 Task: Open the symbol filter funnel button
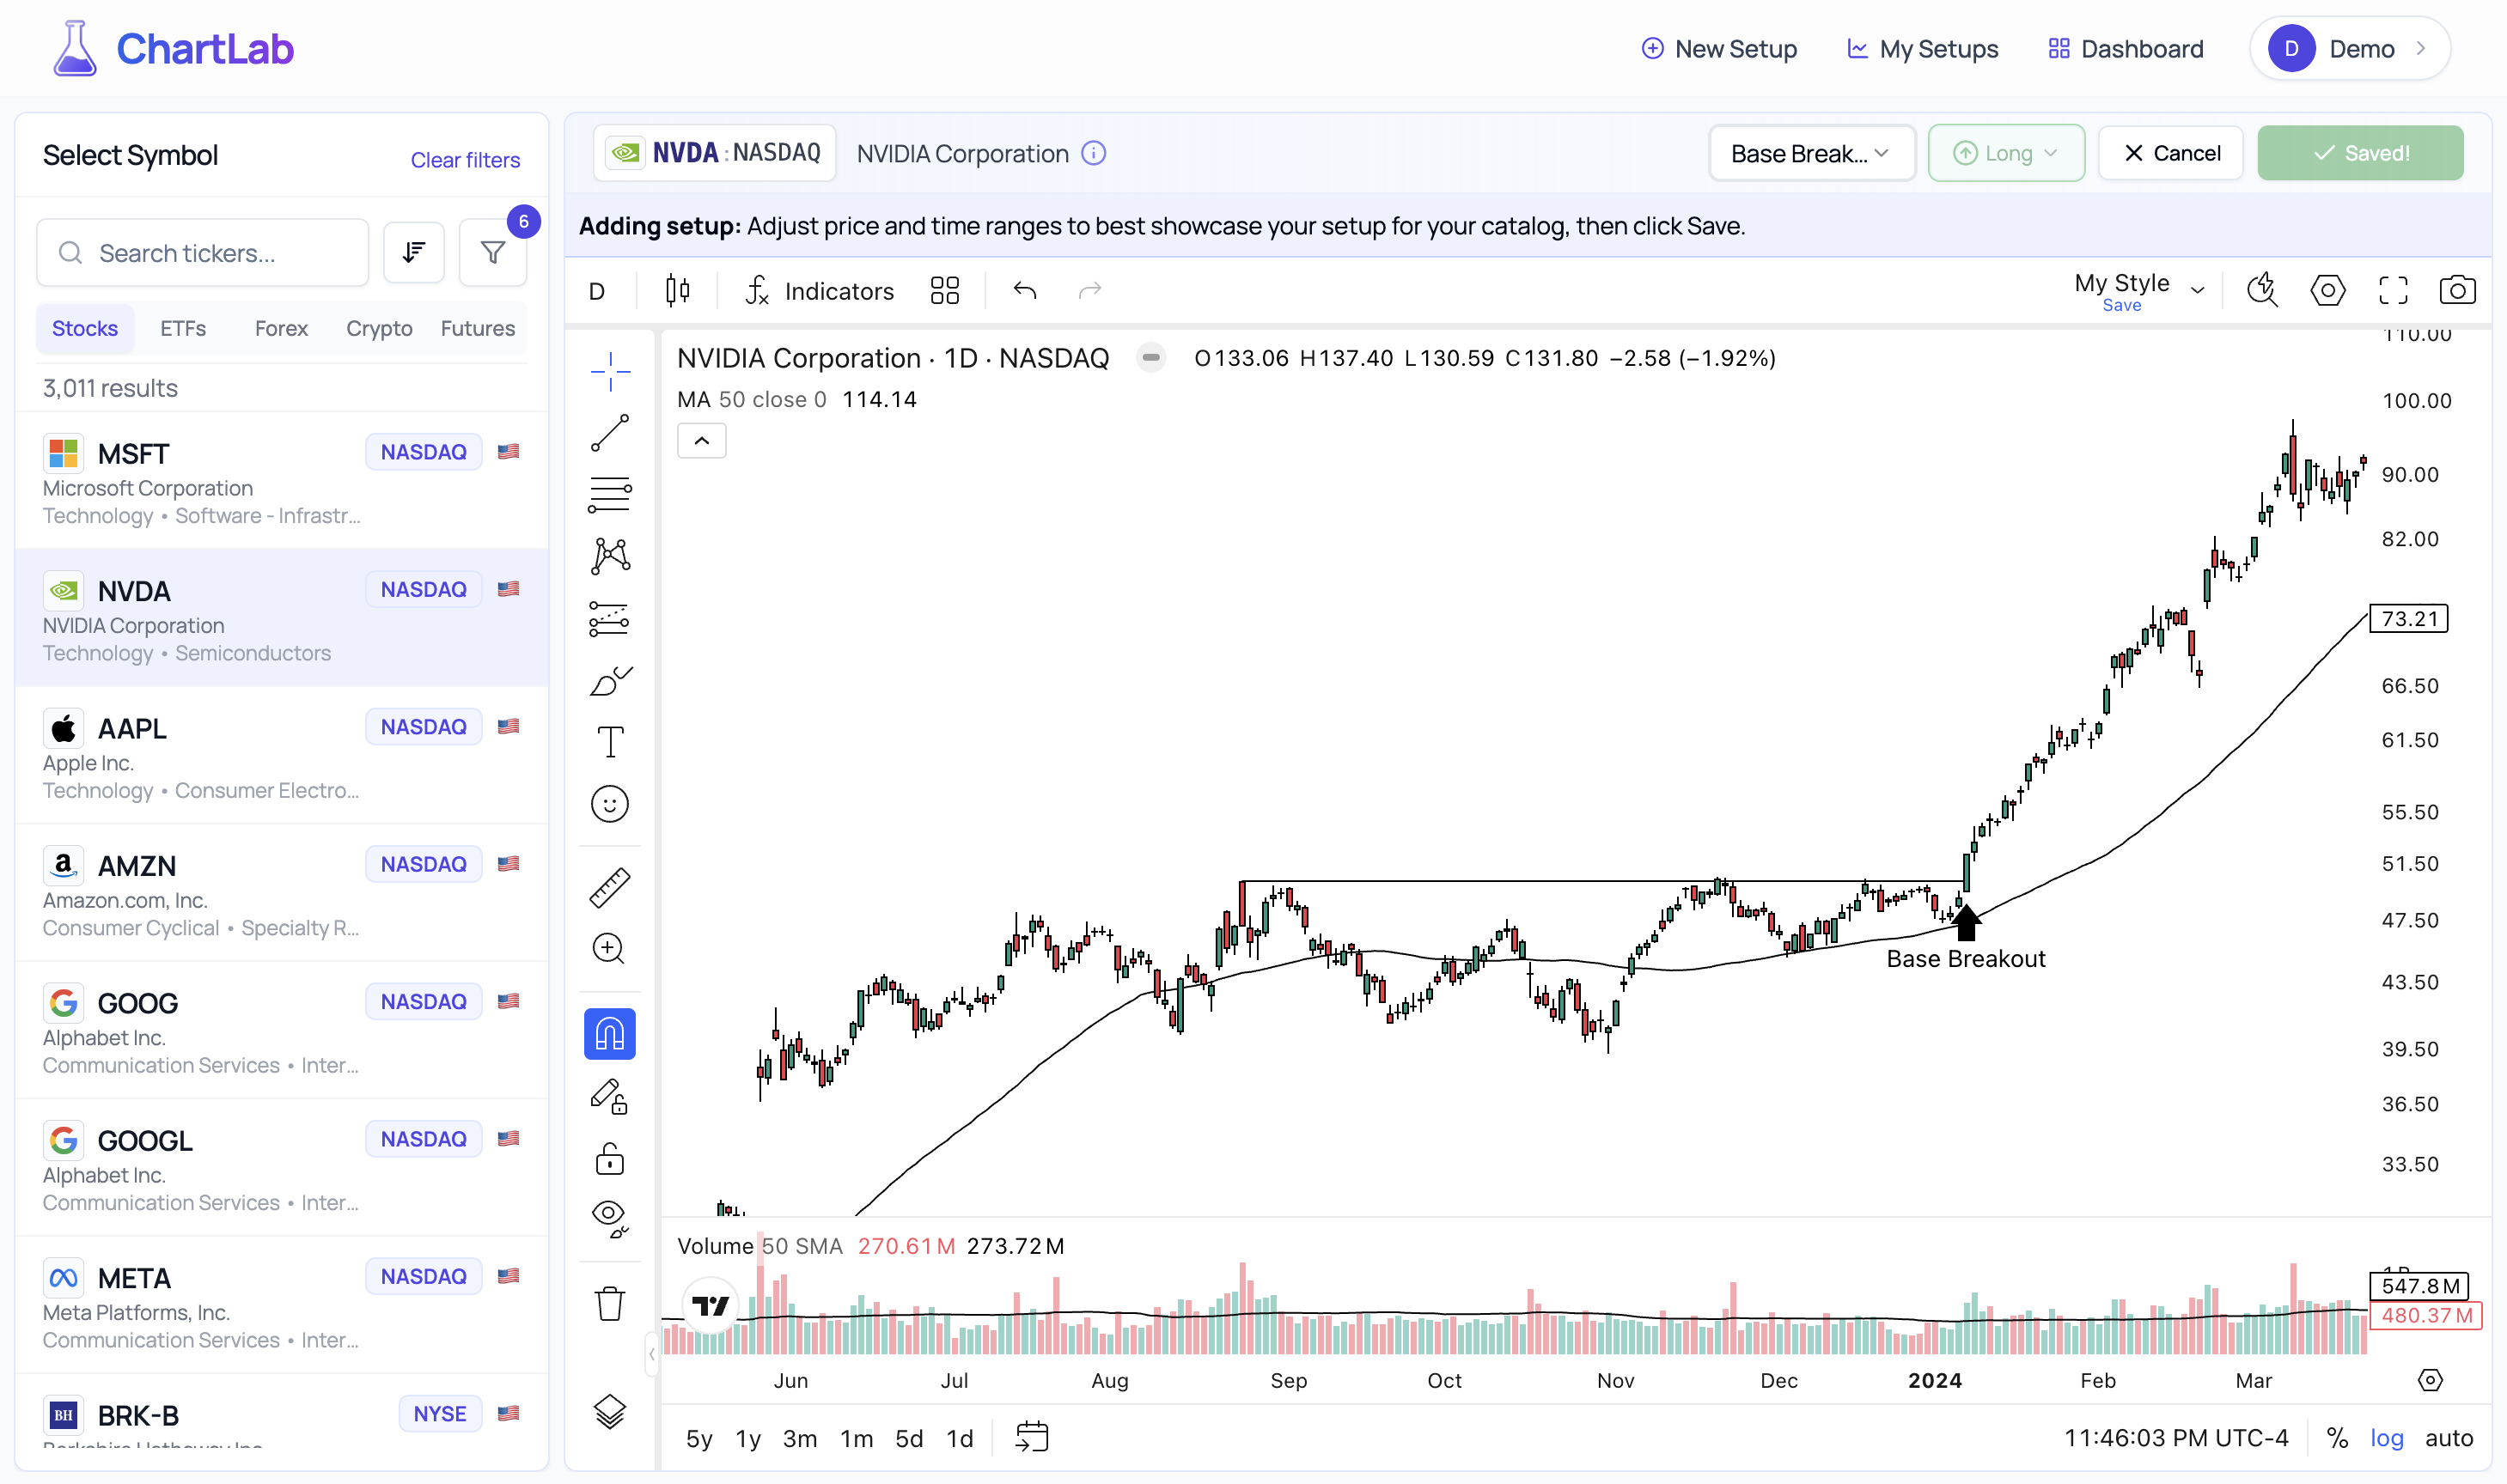492,253
